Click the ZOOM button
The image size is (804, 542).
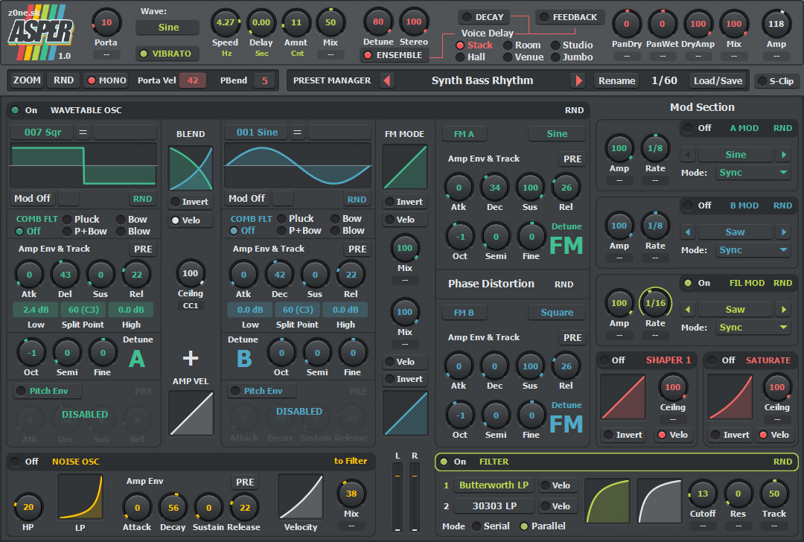27,80
